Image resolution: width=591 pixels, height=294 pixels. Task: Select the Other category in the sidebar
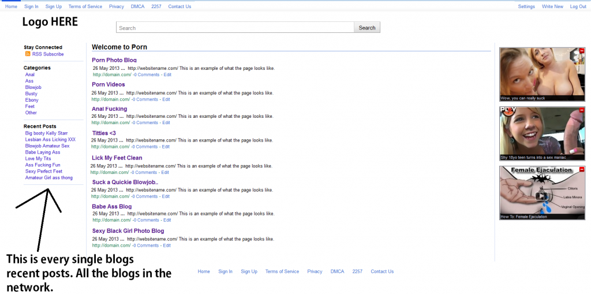pos(31,113)
